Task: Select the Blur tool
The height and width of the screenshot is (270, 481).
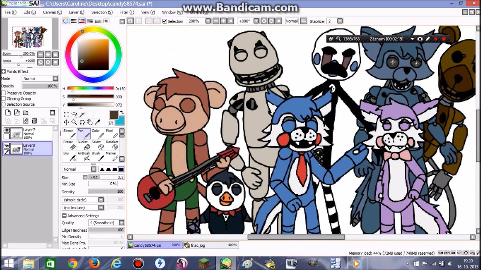Action: [x=70, y=156]
